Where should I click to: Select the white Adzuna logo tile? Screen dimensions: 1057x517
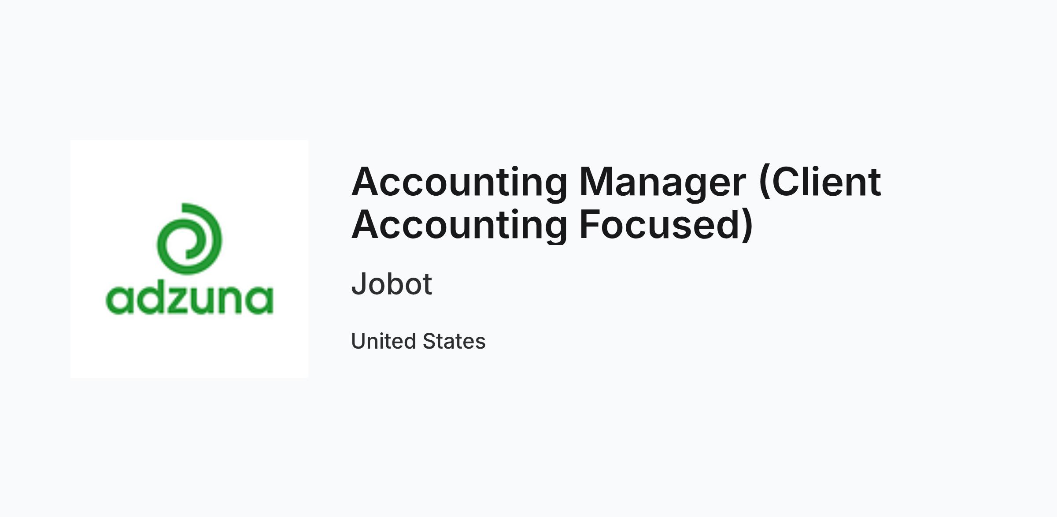tap(189, 259)
